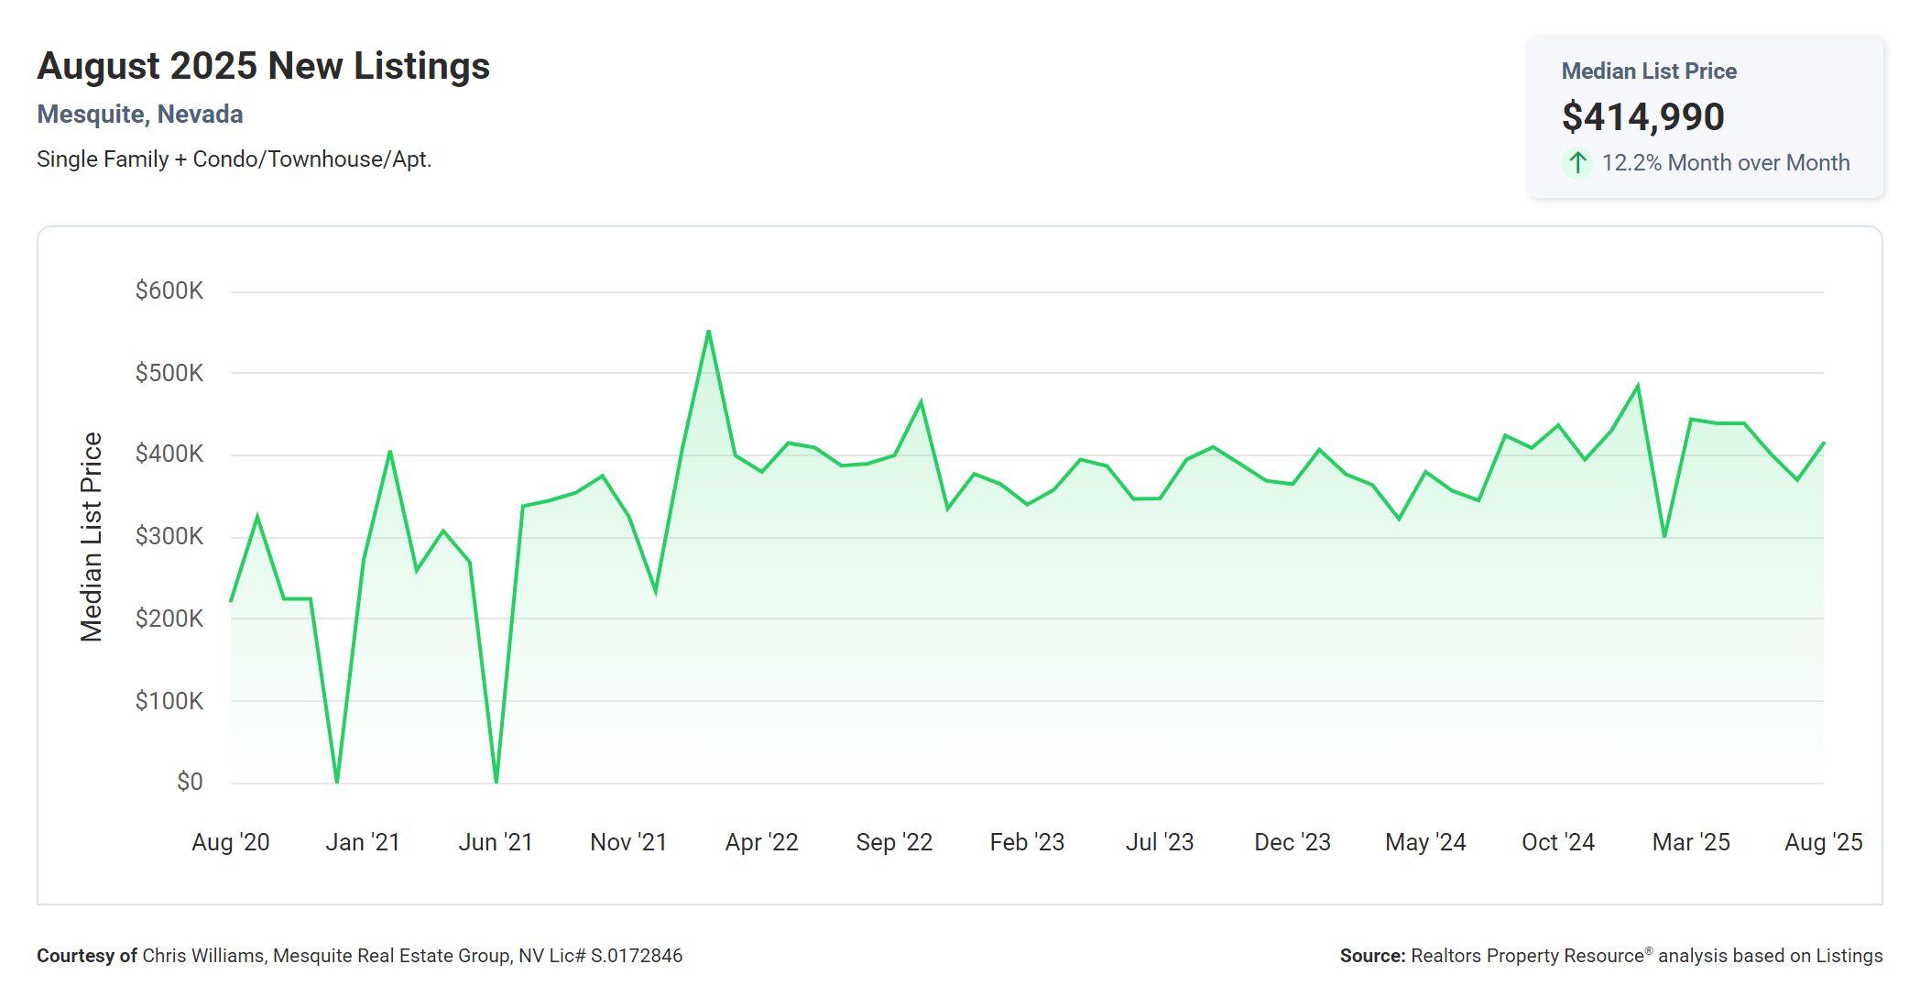Screen dimensions: 1920x1008
Task: Click the final data point for Aug '25
Action: click(x=1823, y=444)
